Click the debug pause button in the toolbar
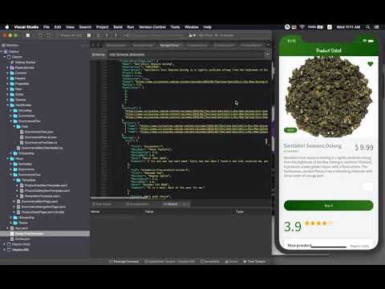 point(89,35)
